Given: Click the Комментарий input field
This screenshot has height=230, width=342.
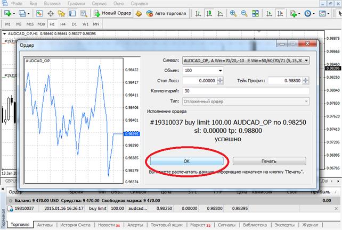Looking at the screenshot, I should point(245,90).
